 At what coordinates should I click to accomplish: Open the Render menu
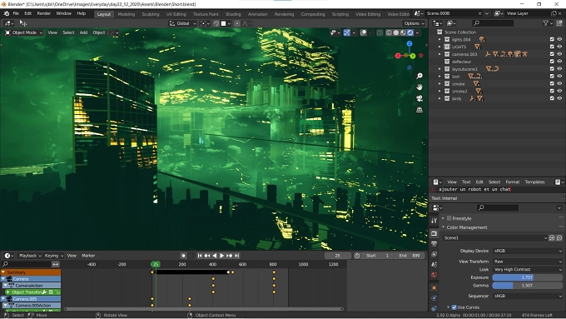coord(43,13)
